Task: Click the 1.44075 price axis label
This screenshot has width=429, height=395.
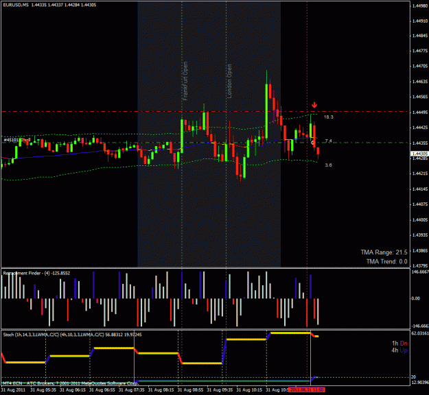Action: 420,204
